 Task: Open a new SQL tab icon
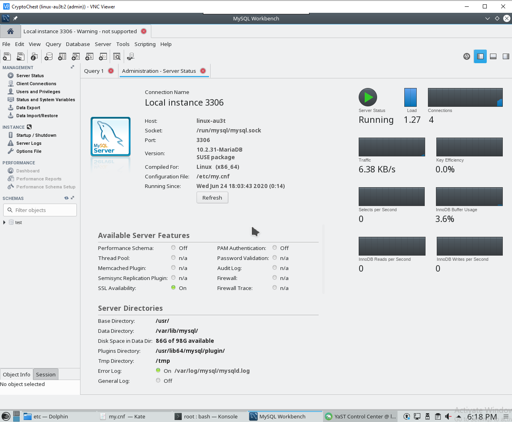point(7,56)
